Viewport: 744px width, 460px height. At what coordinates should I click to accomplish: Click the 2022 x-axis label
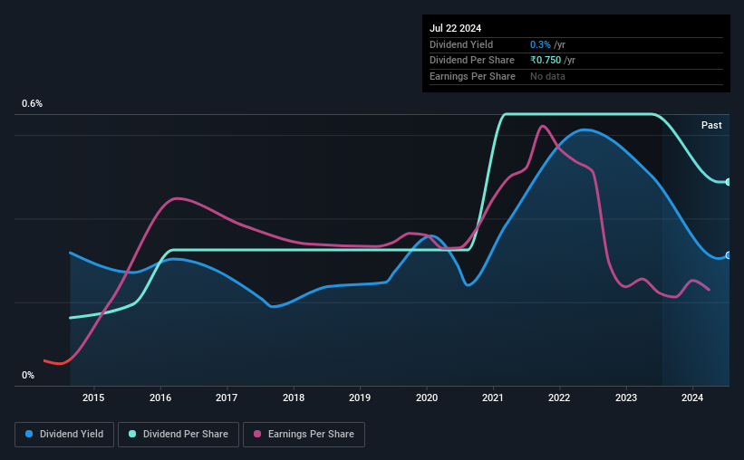[559, 398]
